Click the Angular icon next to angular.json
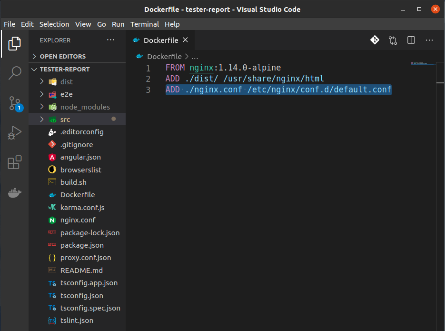Image resolution: width=445 pixels, height=331 pixels. pyautogui.click(x=52, y=157)
